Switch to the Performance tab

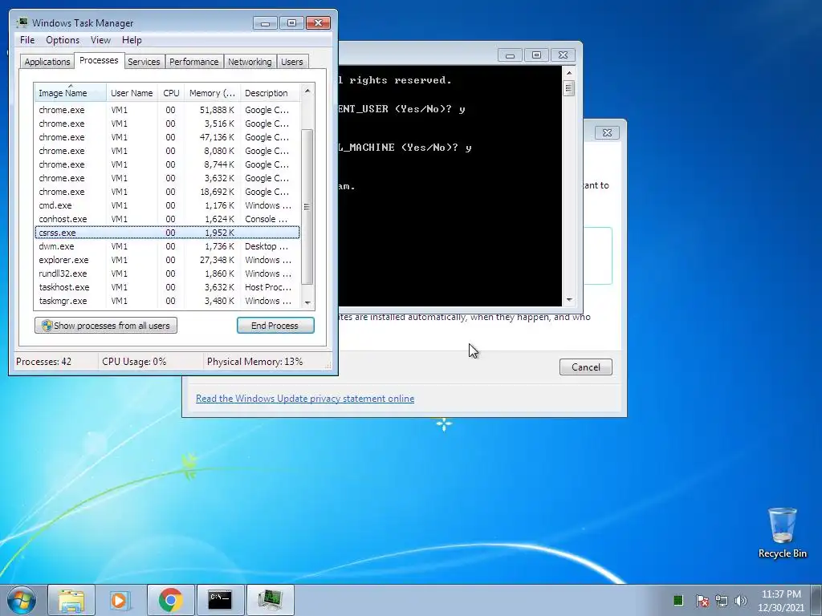coord(193,61)
